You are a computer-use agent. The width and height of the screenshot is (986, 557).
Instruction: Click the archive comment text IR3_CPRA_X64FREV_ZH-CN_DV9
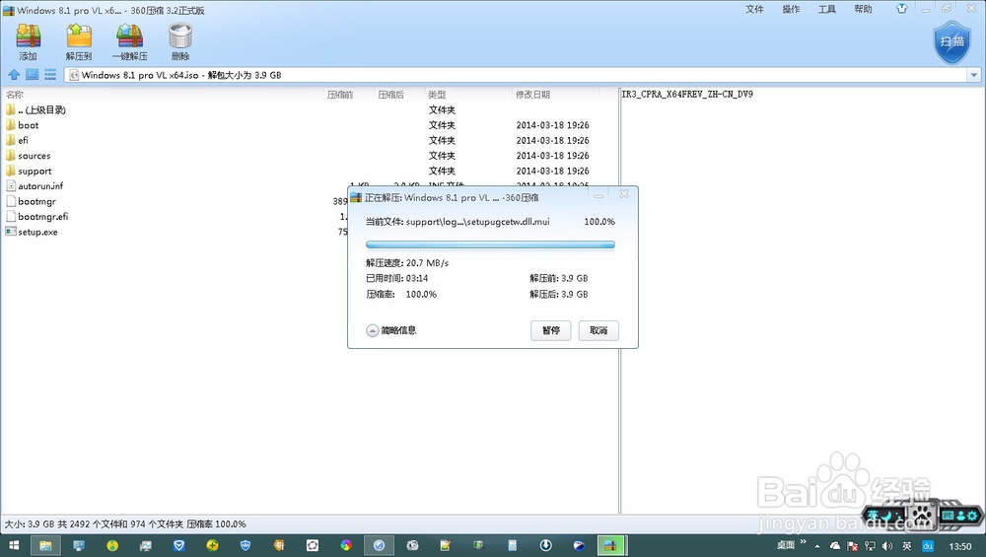point(687,95)
